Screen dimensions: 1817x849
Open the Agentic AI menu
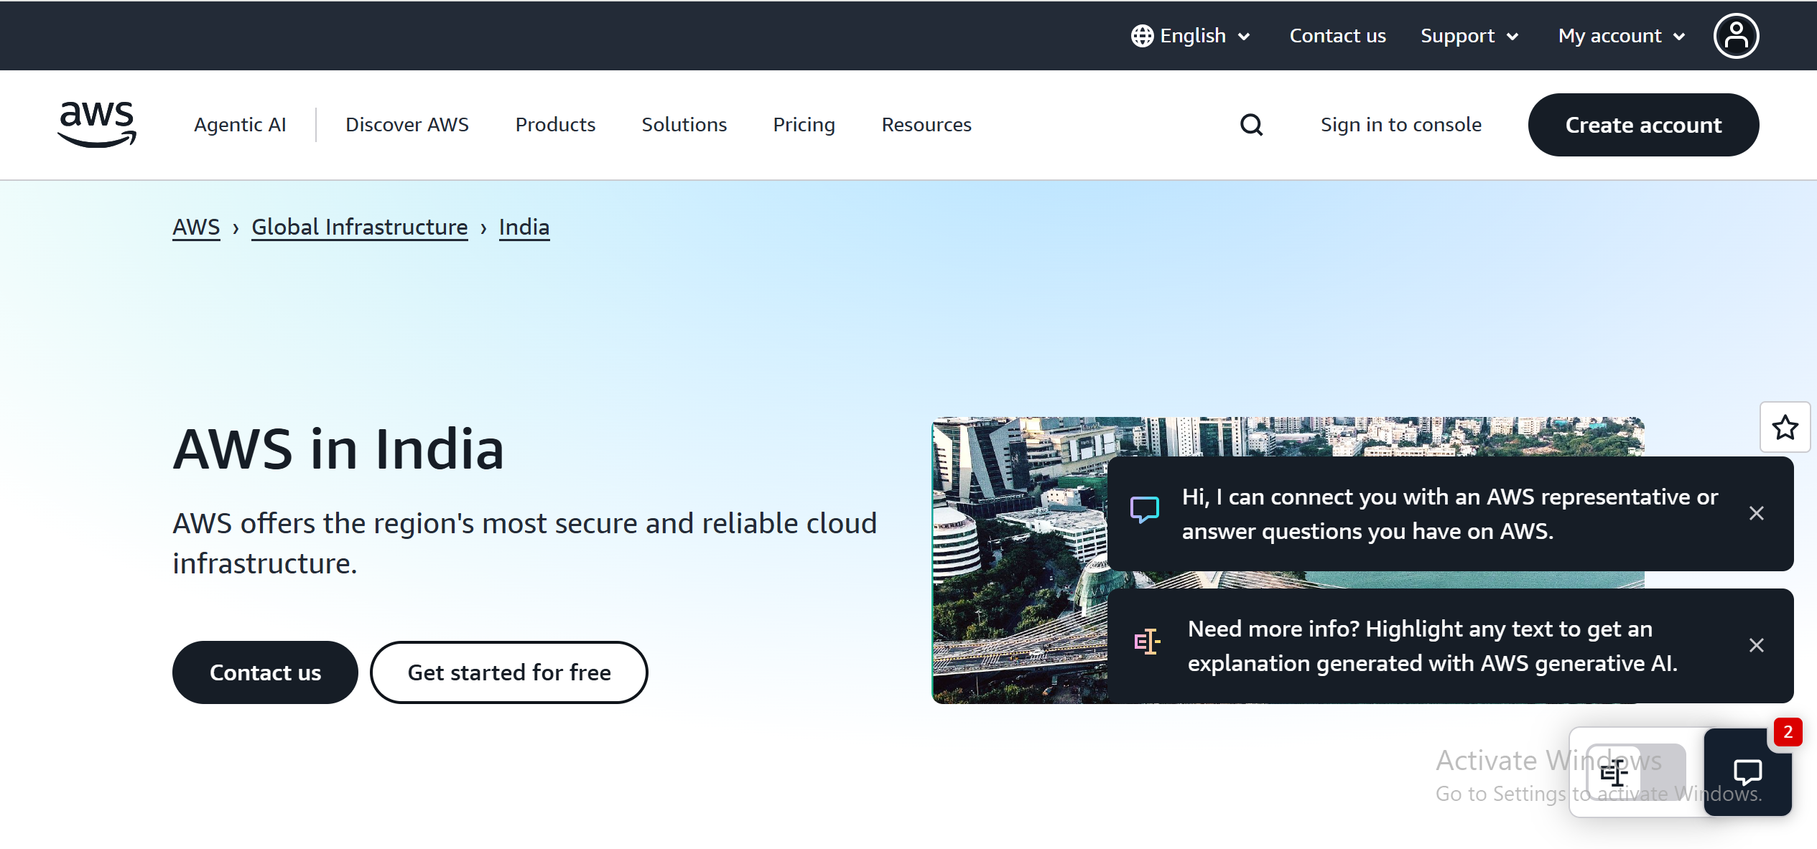240,125
